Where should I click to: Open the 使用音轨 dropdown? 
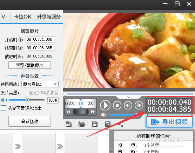(x=40, y=84)
